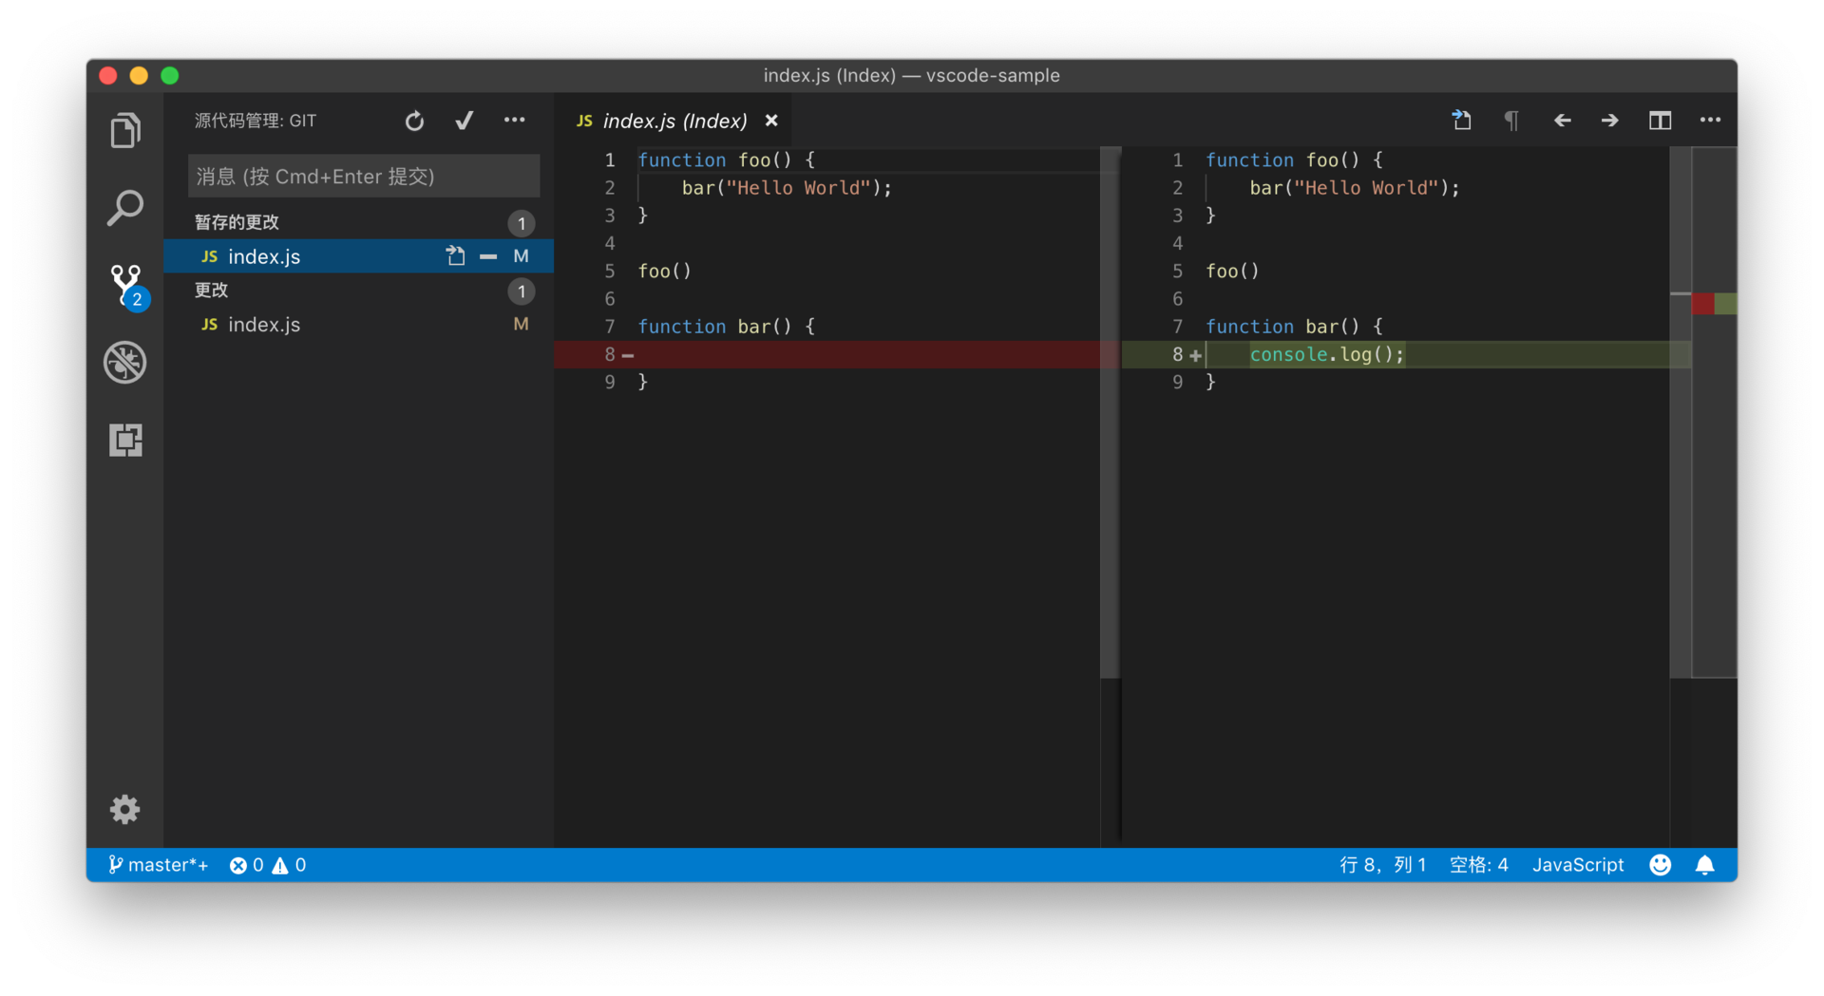Viewport: 1824px width, 996px height.
Task: Open the gear manage settings menu
Action: [125, 809]
